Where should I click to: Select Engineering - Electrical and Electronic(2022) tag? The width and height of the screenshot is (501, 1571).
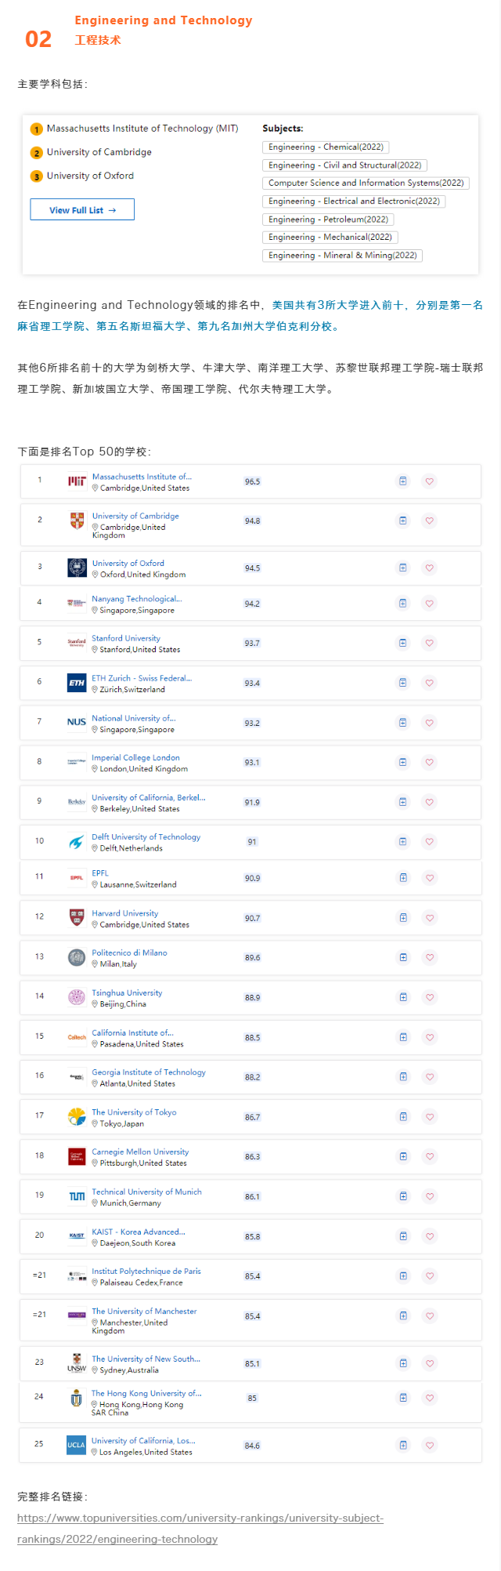[354, 201]
